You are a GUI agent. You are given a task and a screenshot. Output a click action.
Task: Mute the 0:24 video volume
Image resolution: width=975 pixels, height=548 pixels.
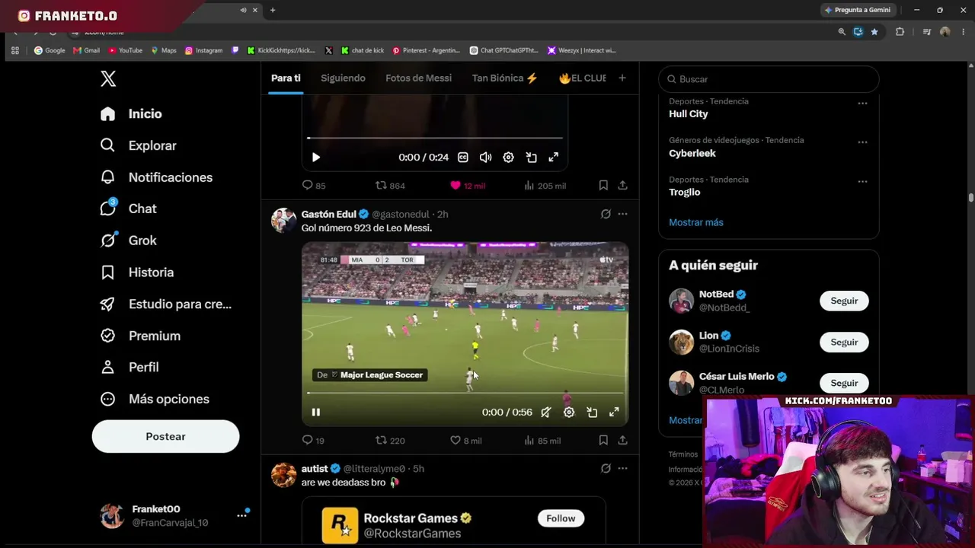(x=485, y=158)
